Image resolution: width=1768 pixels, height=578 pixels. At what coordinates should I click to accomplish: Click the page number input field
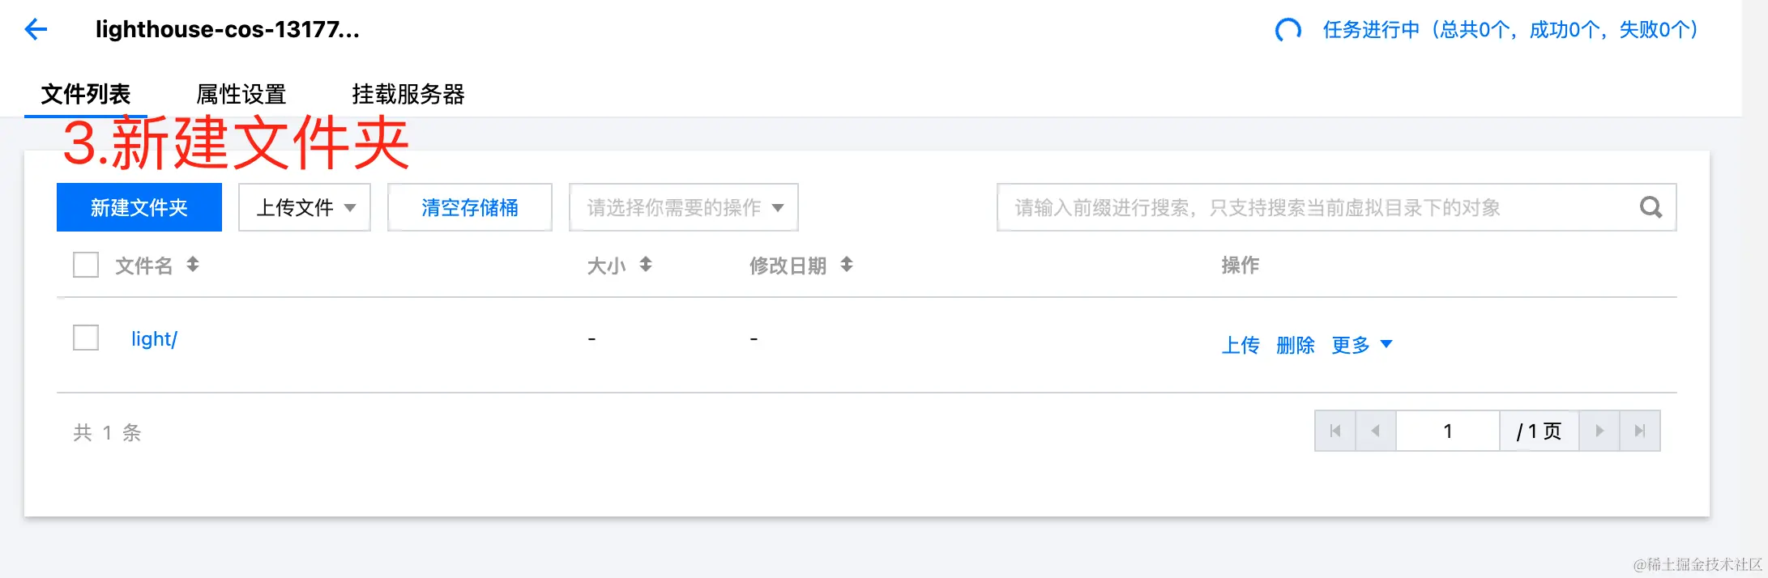point(1447,431)
